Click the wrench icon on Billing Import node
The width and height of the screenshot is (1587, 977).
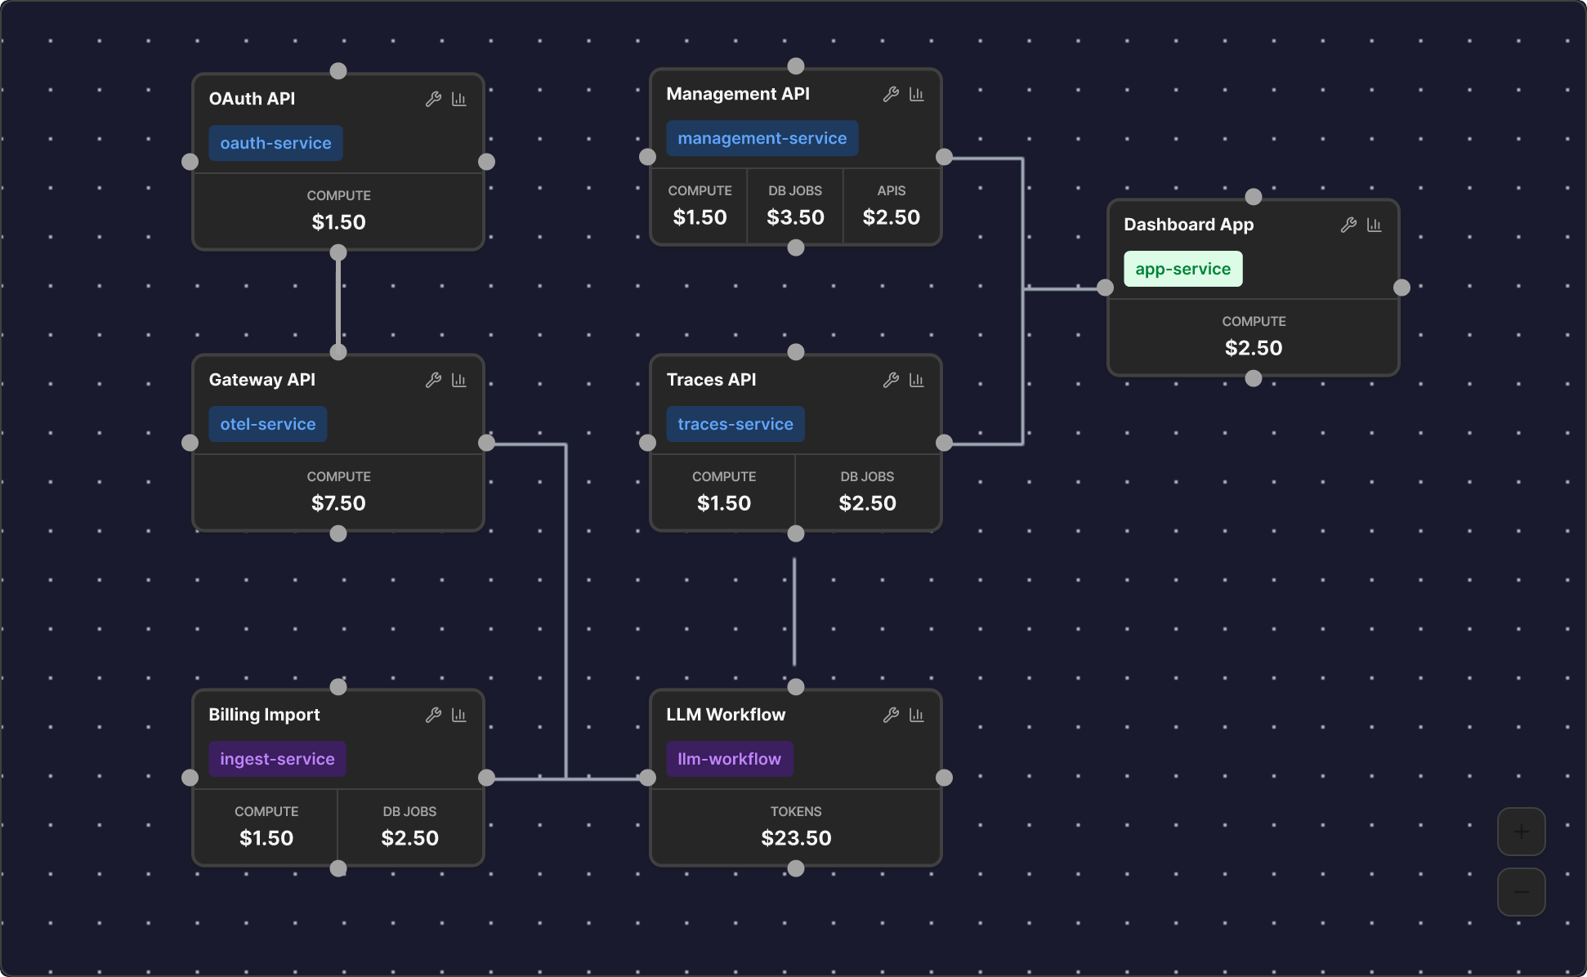tap(433, 715)
